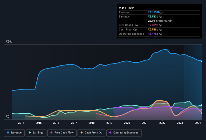
Task: Click the Mar 31 2024 tooltip date header
Action: coord(127,8)
